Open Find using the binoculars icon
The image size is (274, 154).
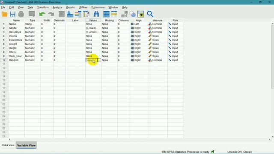(x=96, y=14)
